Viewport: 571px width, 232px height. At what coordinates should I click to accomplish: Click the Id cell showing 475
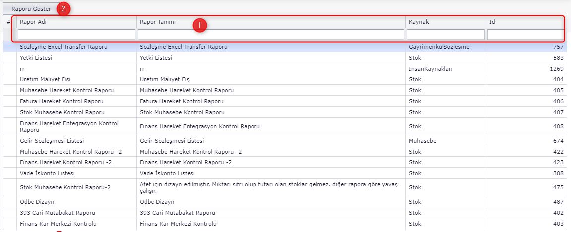(558, 187)
